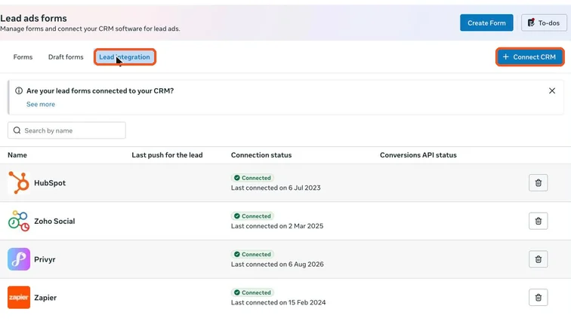The width and height of the screenshot is (571, 321).
Task: Remove Zoho Social connection with trash icon
Action: tap(539, 221)
